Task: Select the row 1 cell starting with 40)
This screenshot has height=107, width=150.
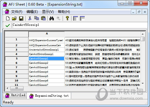Action: click(102, 40)
